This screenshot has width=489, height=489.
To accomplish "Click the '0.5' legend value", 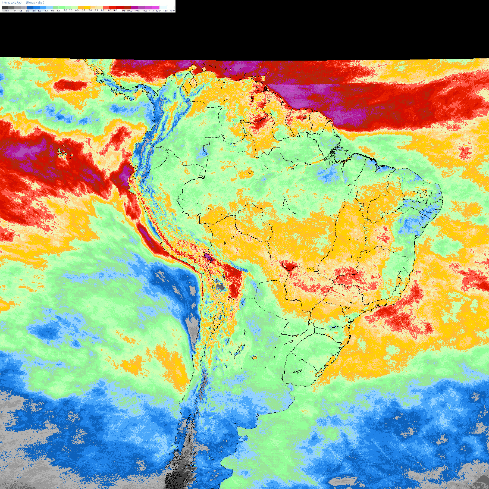I will [x=7, y=11].
